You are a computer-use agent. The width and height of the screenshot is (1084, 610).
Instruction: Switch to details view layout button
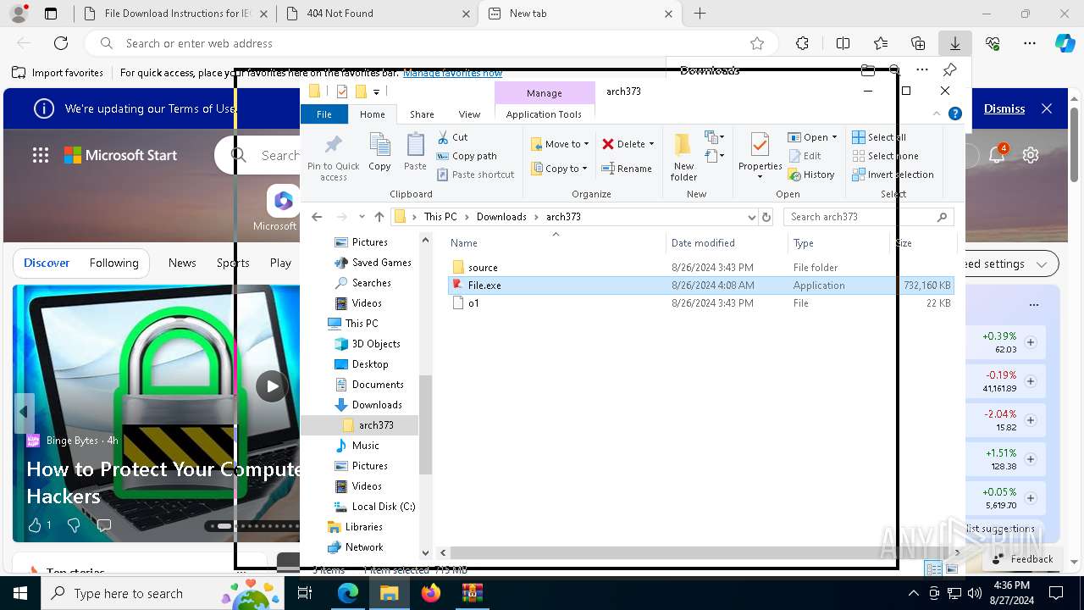click(933, 569)
